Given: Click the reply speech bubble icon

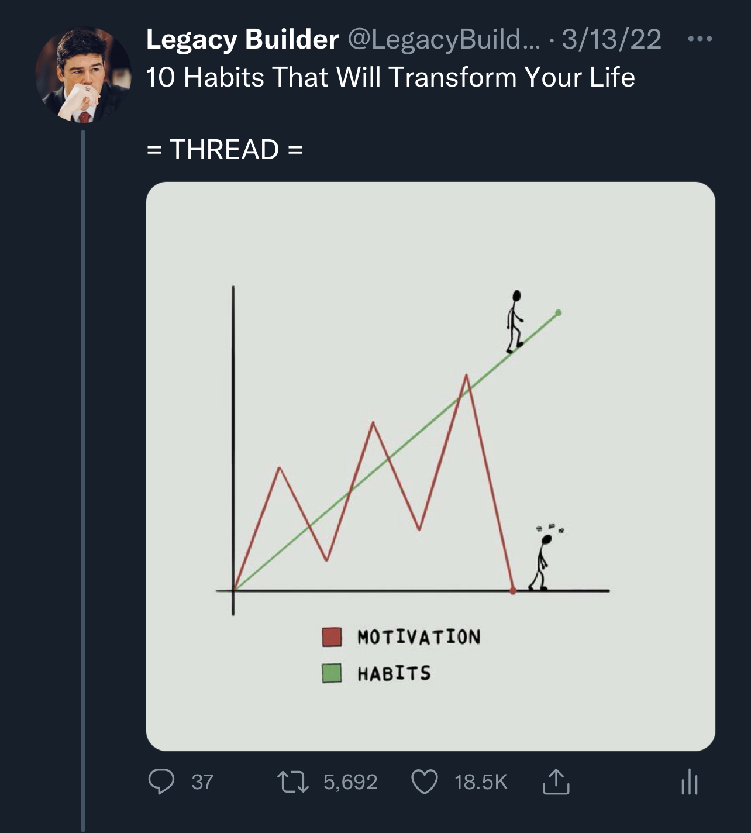Looking at the screenshot, I should [161, 782].
